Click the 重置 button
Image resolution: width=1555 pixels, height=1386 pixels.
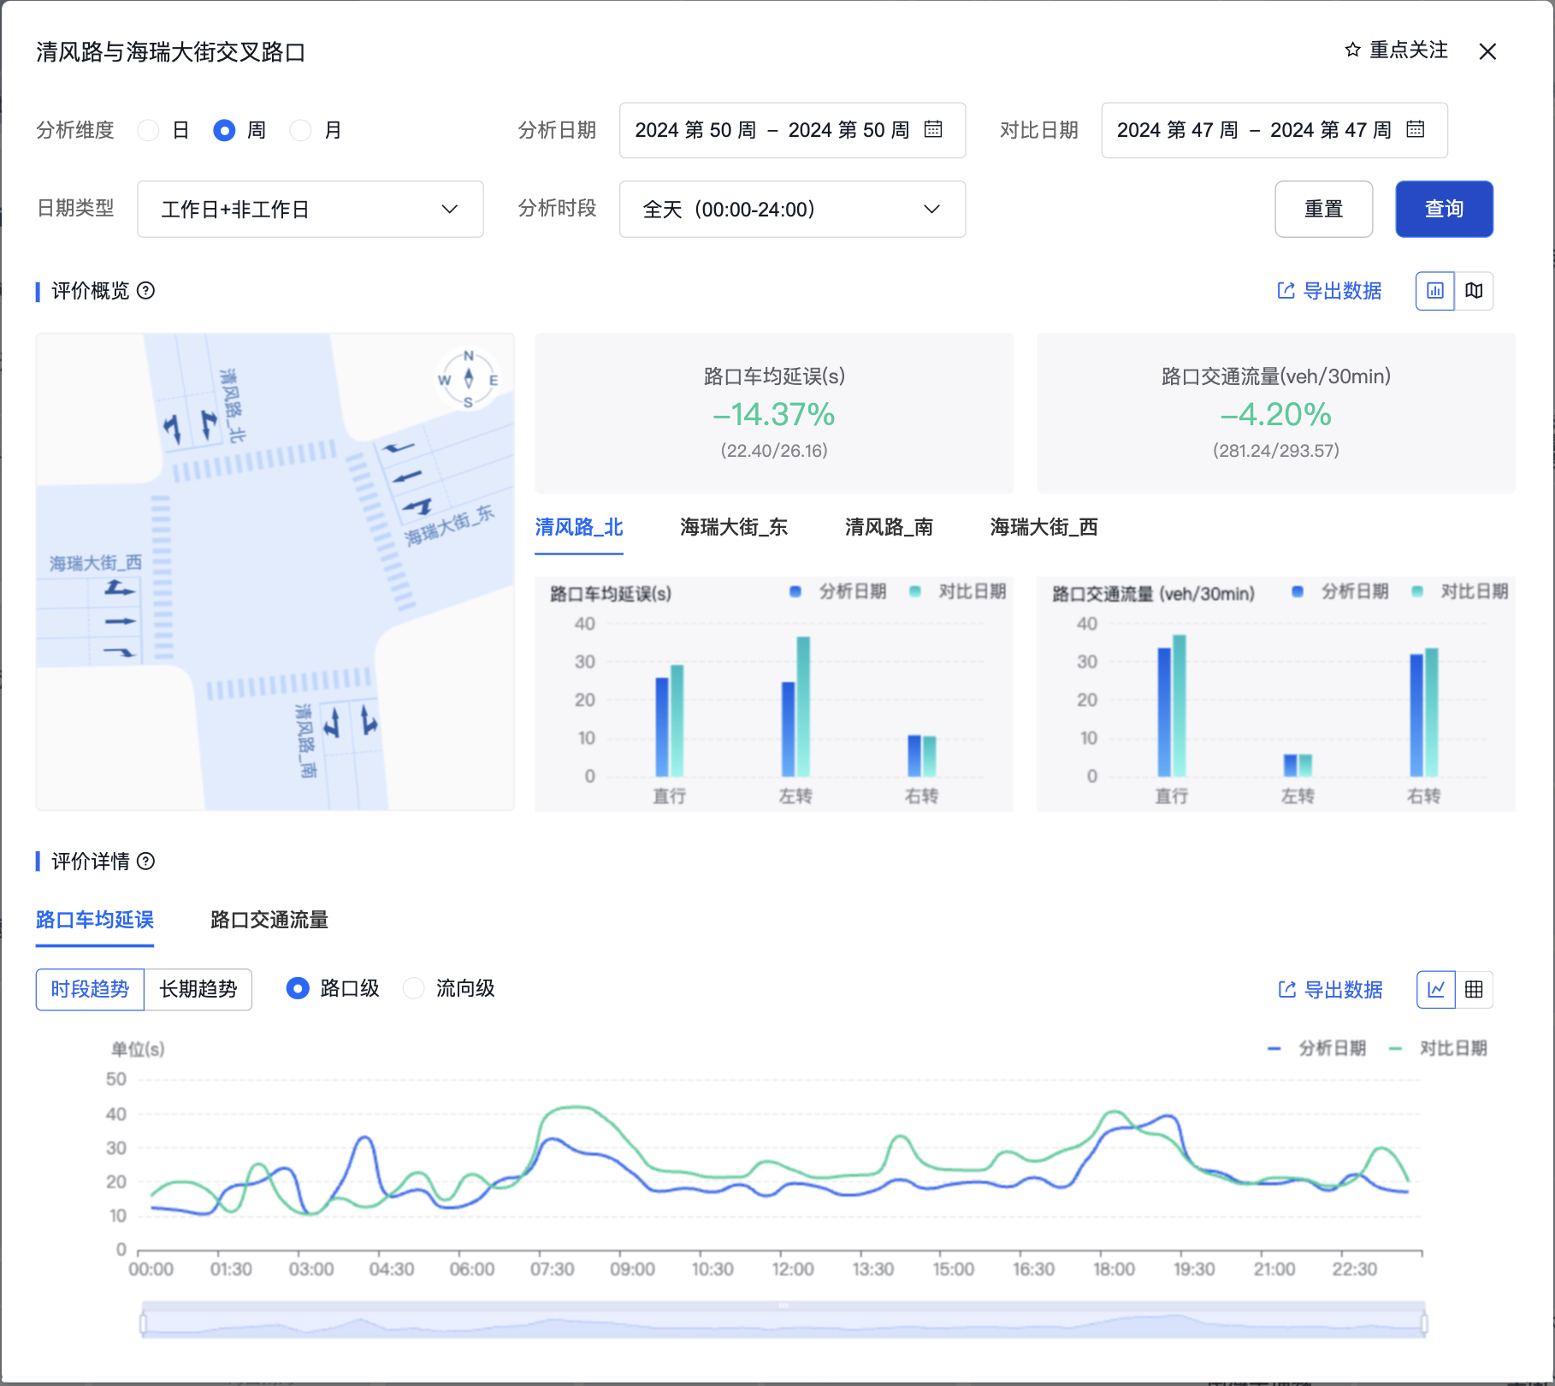point(1323,209)
